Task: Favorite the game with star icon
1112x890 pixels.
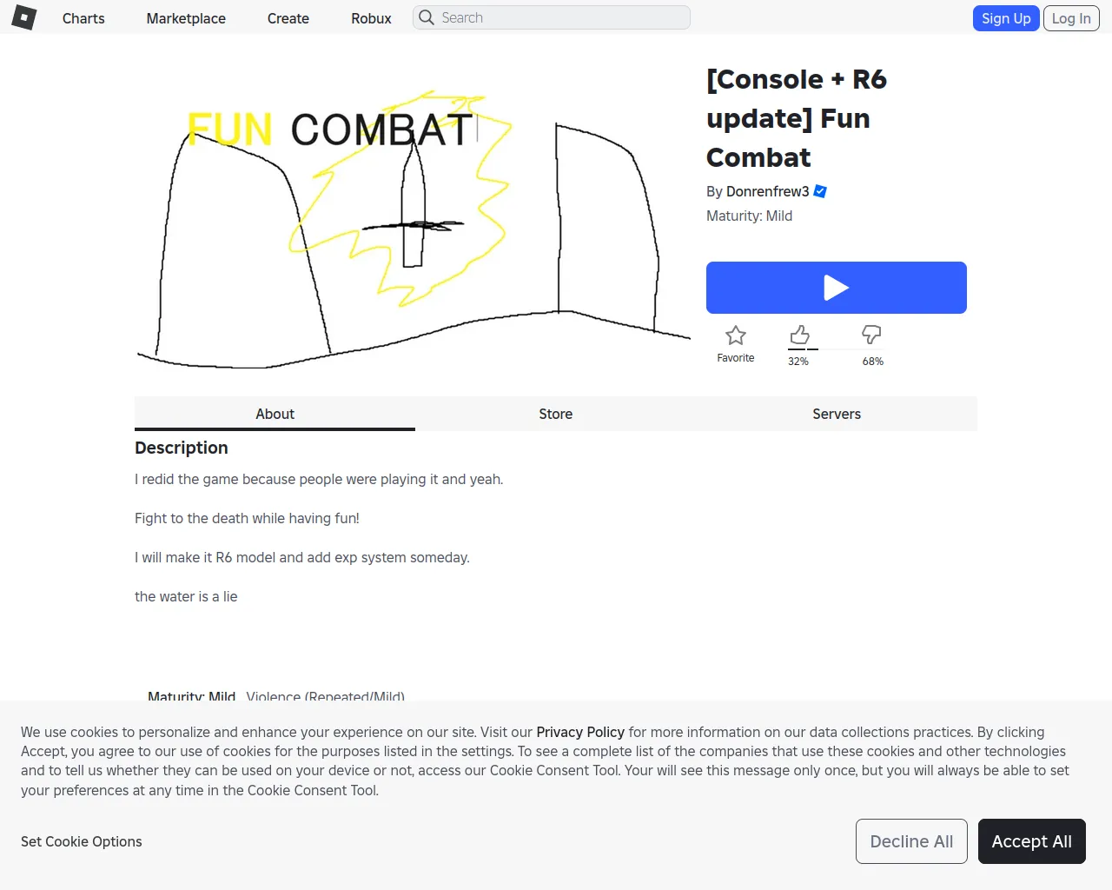Action: (x=736, y=336)
